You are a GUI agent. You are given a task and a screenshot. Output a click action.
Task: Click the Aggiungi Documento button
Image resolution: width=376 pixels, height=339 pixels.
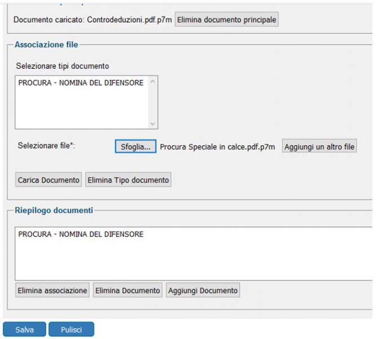pos(203,290)
